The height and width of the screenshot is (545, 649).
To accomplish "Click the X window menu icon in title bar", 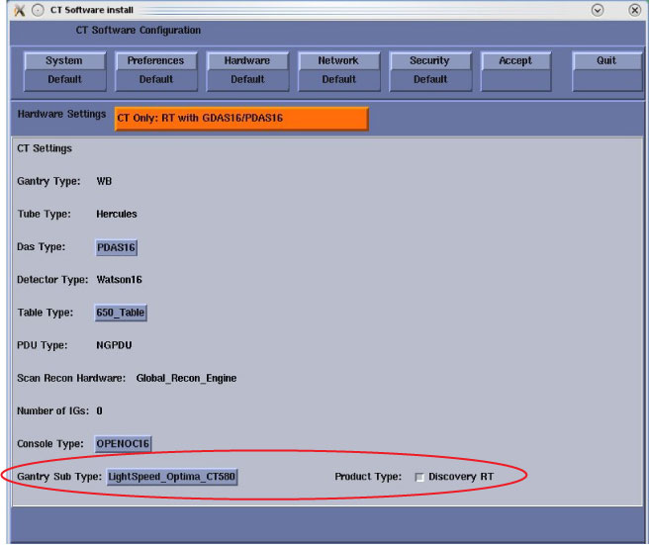I will [19, 10].
